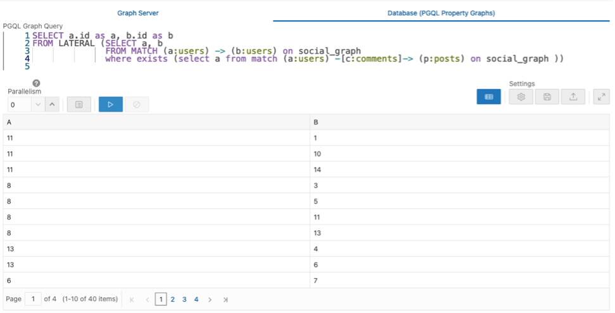Open the query settings gear icon
615x313 pixels.
521,97
